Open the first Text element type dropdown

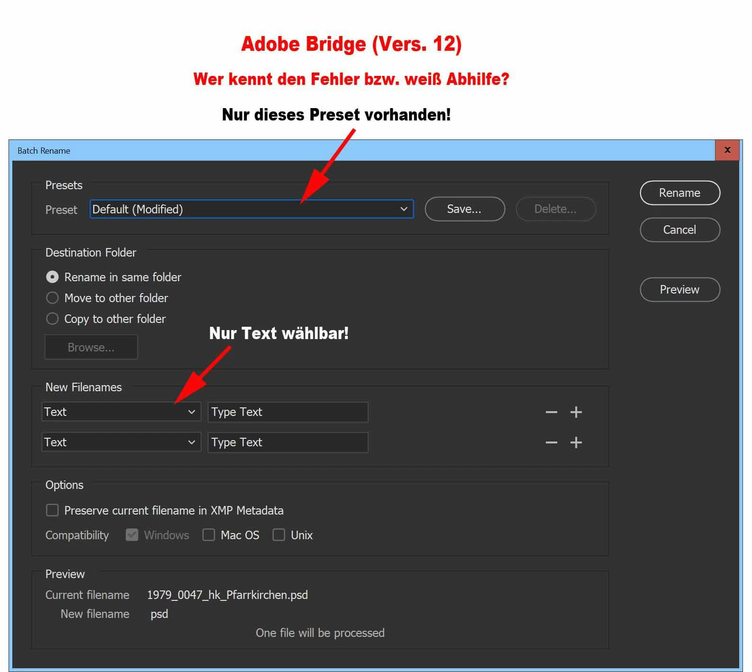(121, 412)
